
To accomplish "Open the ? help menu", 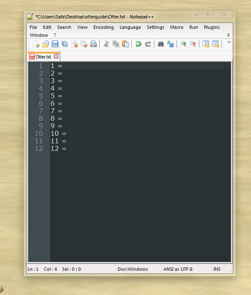I will [x=55, y=35].
